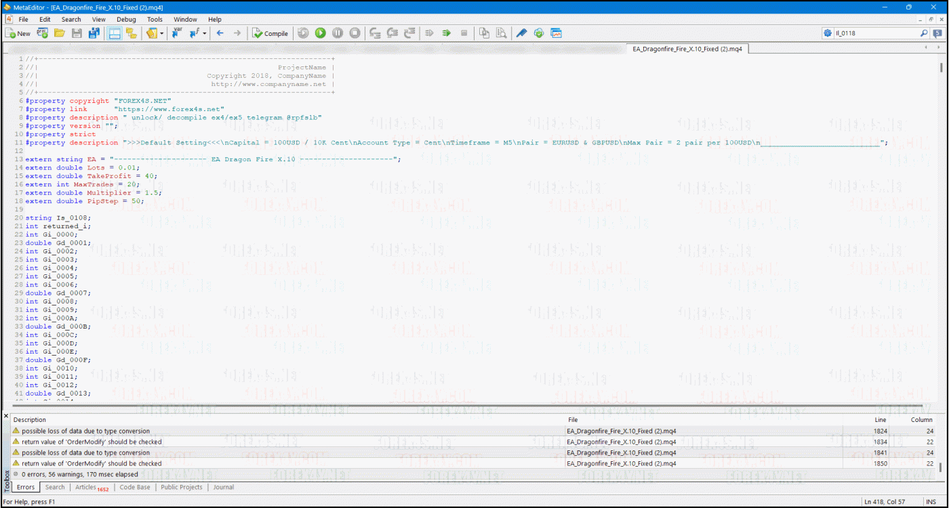949x508 pixels.
Task: Expand the bookmark dropdown arrow
Action: [163, 33]
